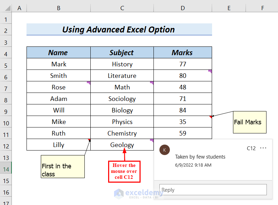Click the 'C12' cell reference in comment
Viewport: 278px width, 205px height.
(x=251, y=148)
